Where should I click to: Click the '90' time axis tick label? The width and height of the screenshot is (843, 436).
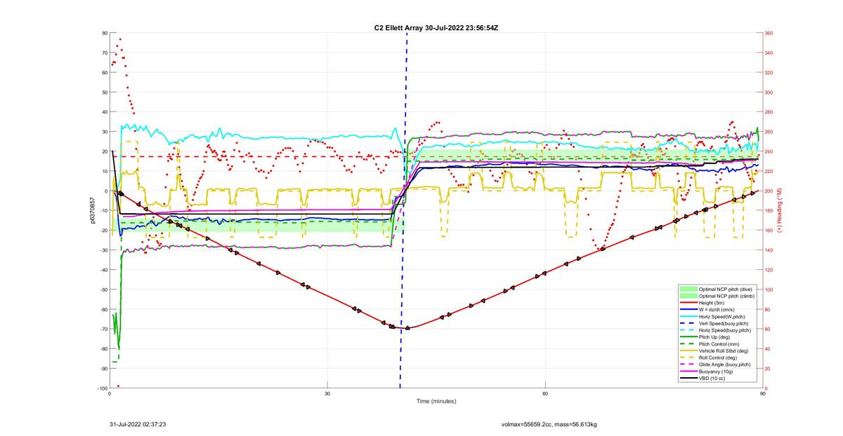pyautogui.click(x=762, y=395)
